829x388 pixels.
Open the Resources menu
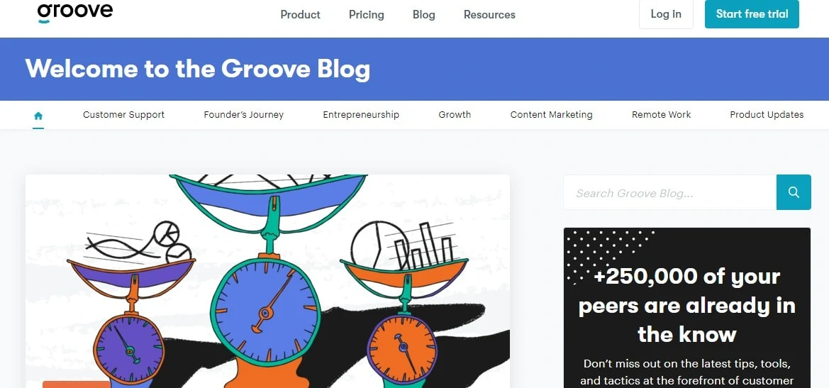(489, 15)
